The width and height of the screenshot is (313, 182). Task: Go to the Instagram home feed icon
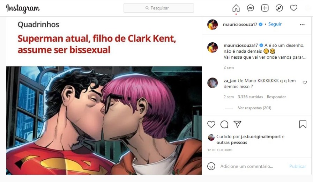(236, 8)
